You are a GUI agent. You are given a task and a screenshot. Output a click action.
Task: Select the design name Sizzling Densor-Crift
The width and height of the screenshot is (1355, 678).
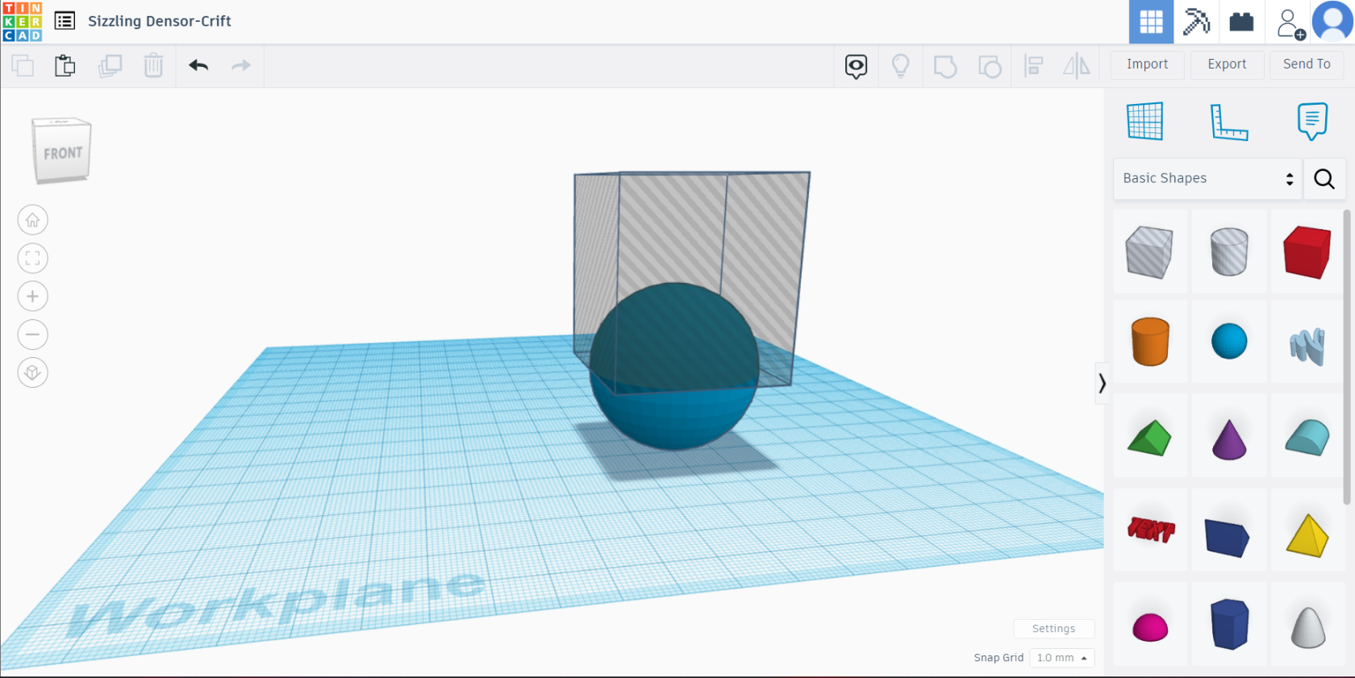(x=160, y=22)
